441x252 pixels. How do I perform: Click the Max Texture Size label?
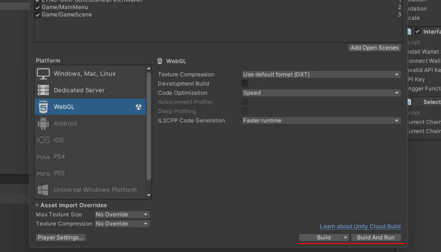point(59,214)
